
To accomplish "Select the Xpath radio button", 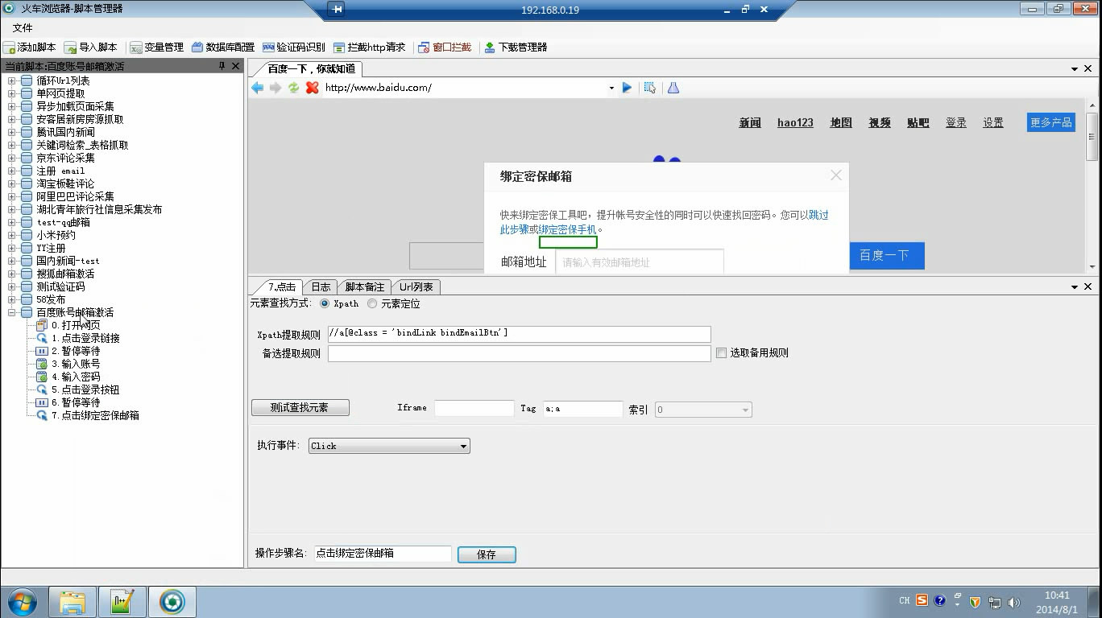I will 325,303.
